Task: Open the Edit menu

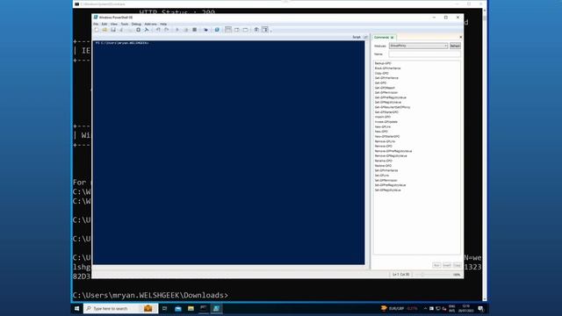Action: coord(104,24)
